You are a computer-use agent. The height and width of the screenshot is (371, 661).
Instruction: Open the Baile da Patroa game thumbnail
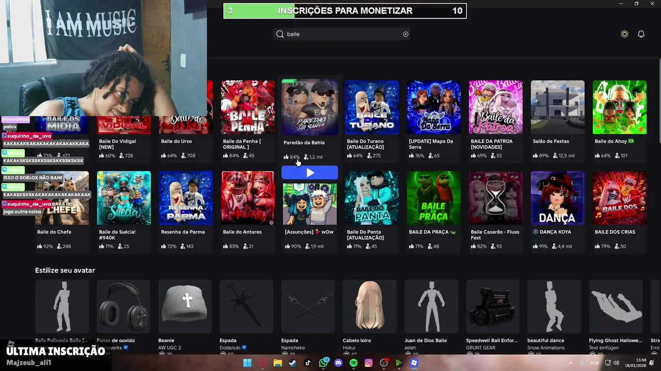[496, 107]
